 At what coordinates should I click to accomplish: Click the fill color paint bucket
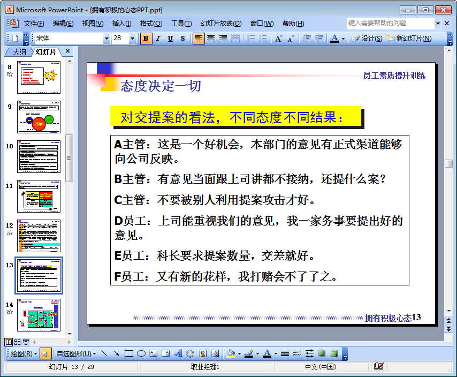click(231, 353)
